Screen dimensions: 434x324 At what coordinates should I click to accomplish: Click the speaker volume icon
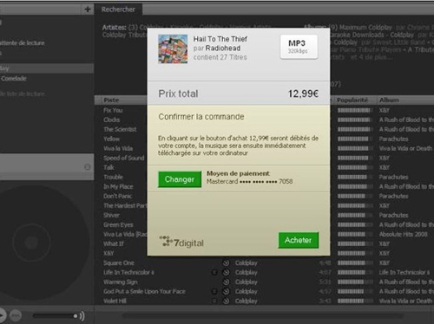click(82, 316)
